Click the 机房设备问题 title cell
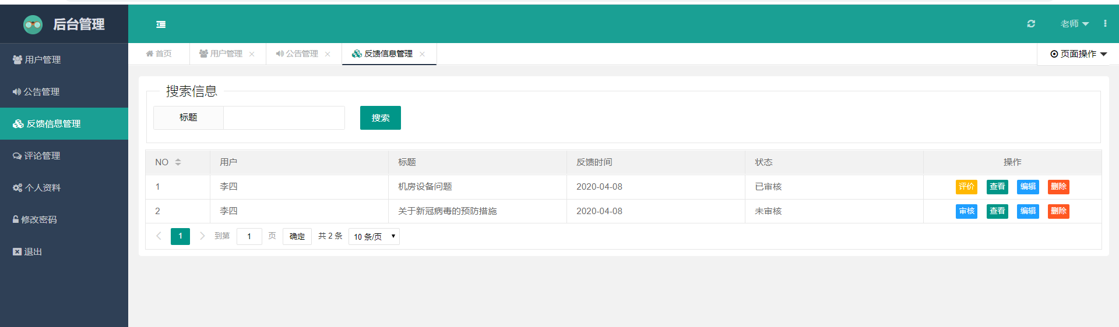This screenshot has width=1119, height=327. pyautogui.click(x=477, y=187)
